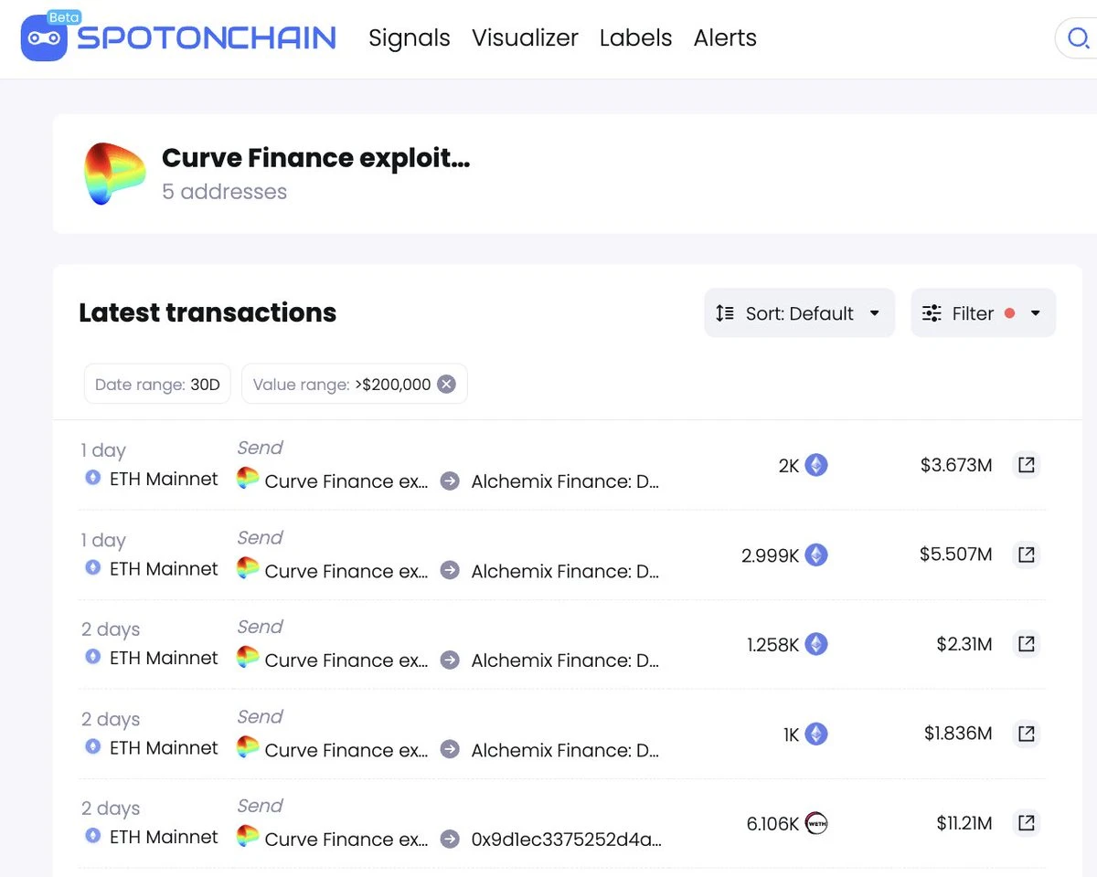Open external link for the $11.21M transaction
The image size is (1097, 877).
pos(1027,823)
